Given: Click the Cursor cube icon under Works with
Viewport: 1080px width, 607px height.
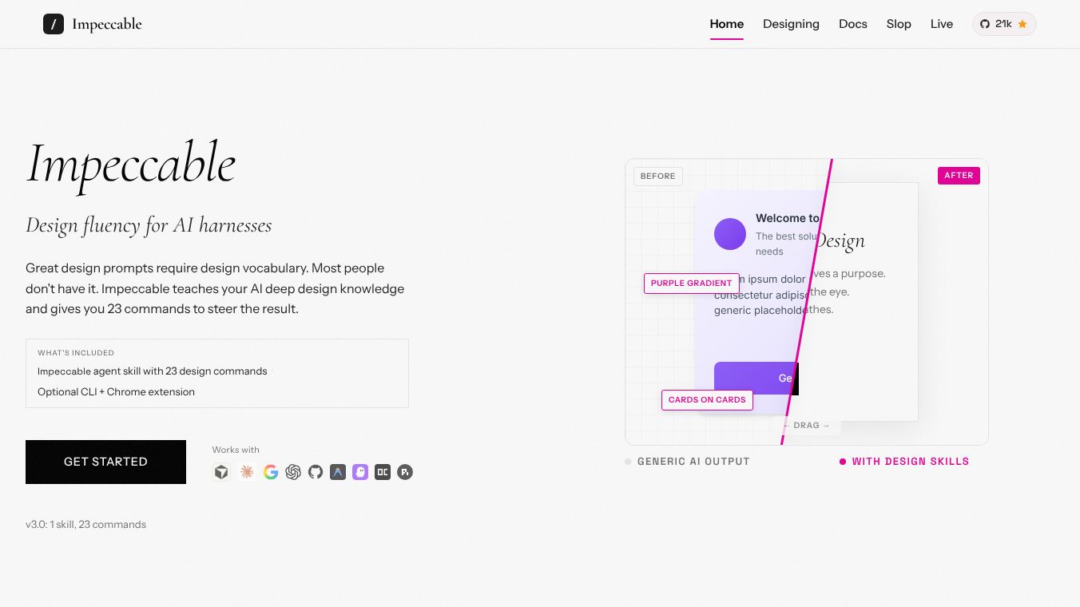Looking at the screenshot, I should coord(221,472).
